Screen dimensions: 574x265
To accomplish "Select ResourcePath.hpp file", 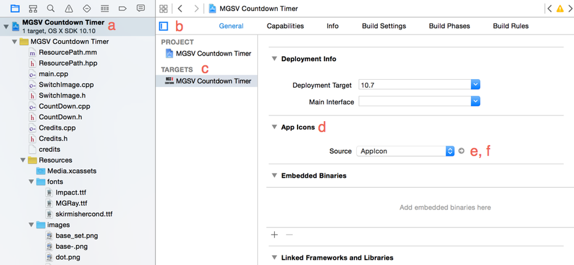I will point(68,63).
